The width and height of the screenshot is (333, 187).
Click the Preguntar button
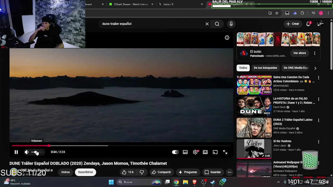pos(188,172)
